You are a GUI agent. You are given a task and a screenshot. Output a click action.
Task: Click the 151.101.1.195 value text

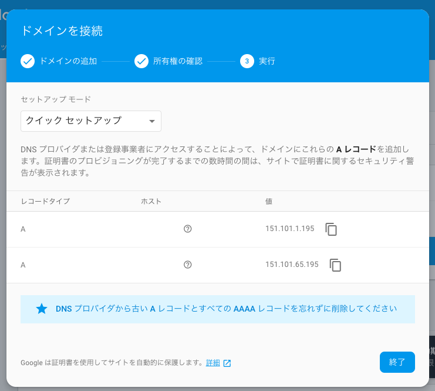point(289,229)
